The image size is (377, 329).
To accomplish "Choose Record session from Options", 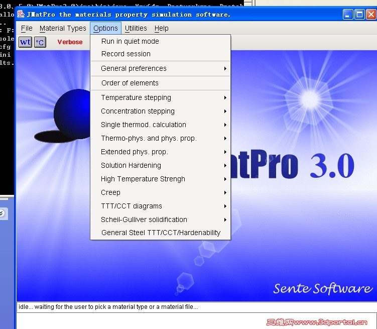I will pyautogui.click(x=160, y=54).
